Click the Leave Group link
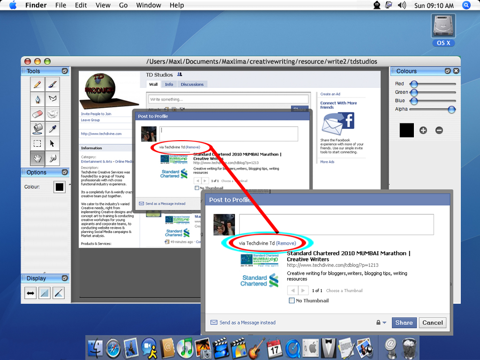Screen dimensions: 480x360 point(90,120)
